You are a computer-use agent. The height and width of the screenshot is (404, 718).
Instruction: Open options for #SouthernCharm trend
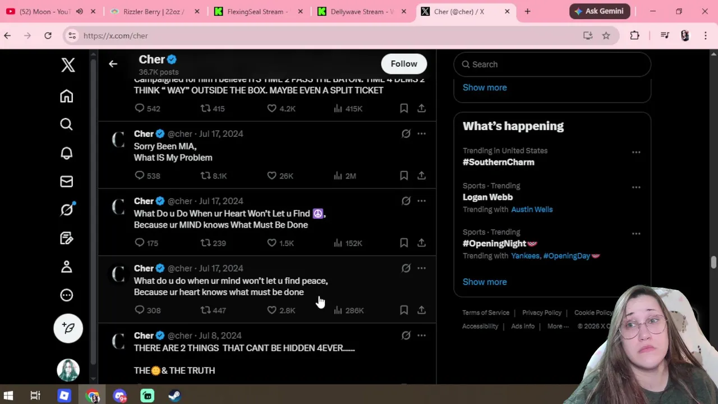click(636, 152)
